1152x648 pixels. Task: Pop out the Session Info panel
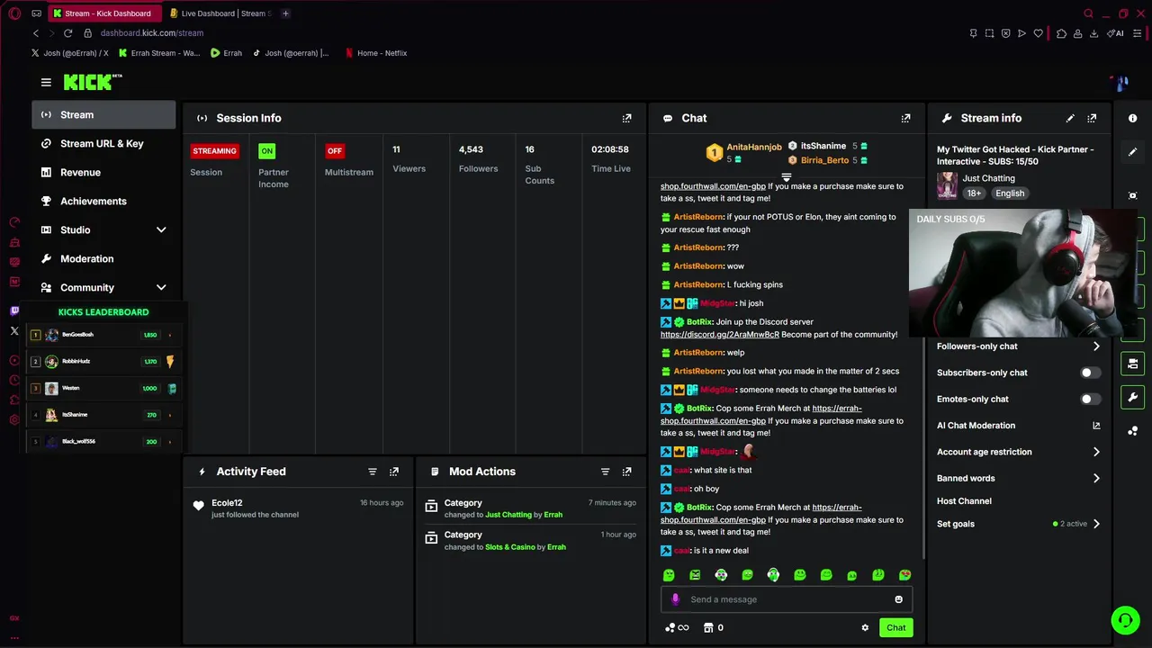coord(626,118)
